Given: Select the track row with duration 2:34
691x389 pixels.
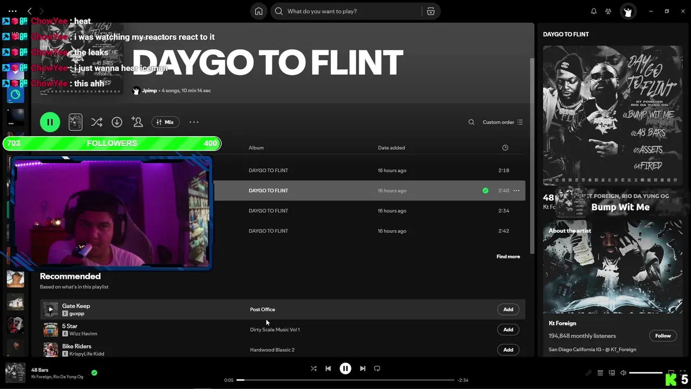Looking at the screenshot, I should [370, 211].
